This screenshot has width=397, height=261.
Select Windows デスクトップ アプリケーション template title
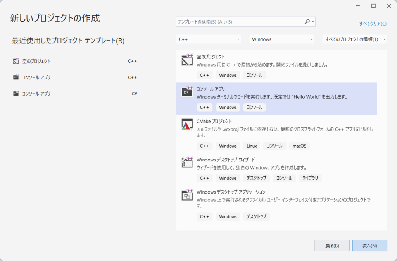[231, 192]
